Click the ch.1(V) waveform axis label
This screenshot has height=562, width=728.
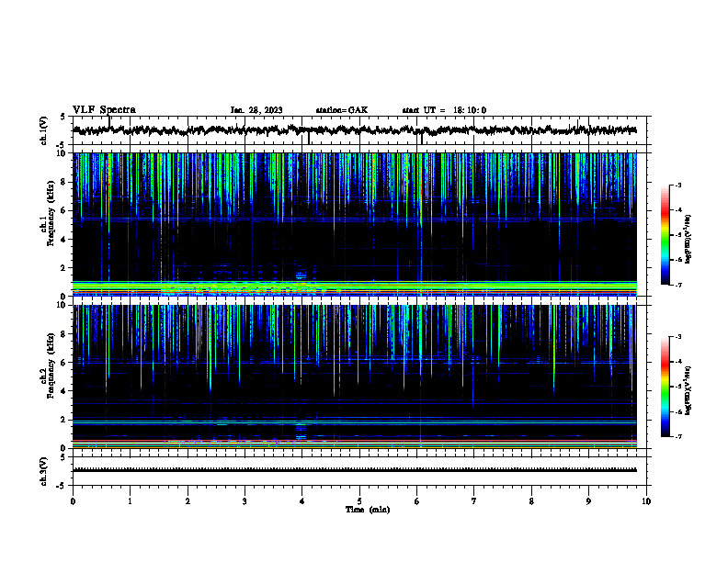click(x=44, y=130)
